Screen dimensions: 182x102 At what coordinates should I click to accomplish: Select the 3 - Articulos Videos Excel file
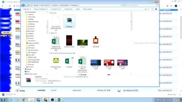(82, 64)
